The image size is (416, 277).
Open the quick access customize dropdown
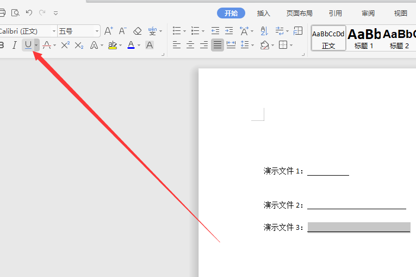(x=55, y=13)
